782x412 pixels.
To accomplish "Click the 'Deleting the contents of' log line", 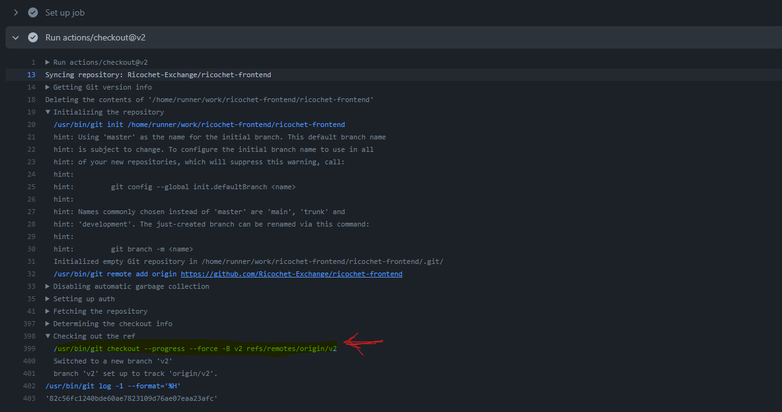I will tap(209, 100).
